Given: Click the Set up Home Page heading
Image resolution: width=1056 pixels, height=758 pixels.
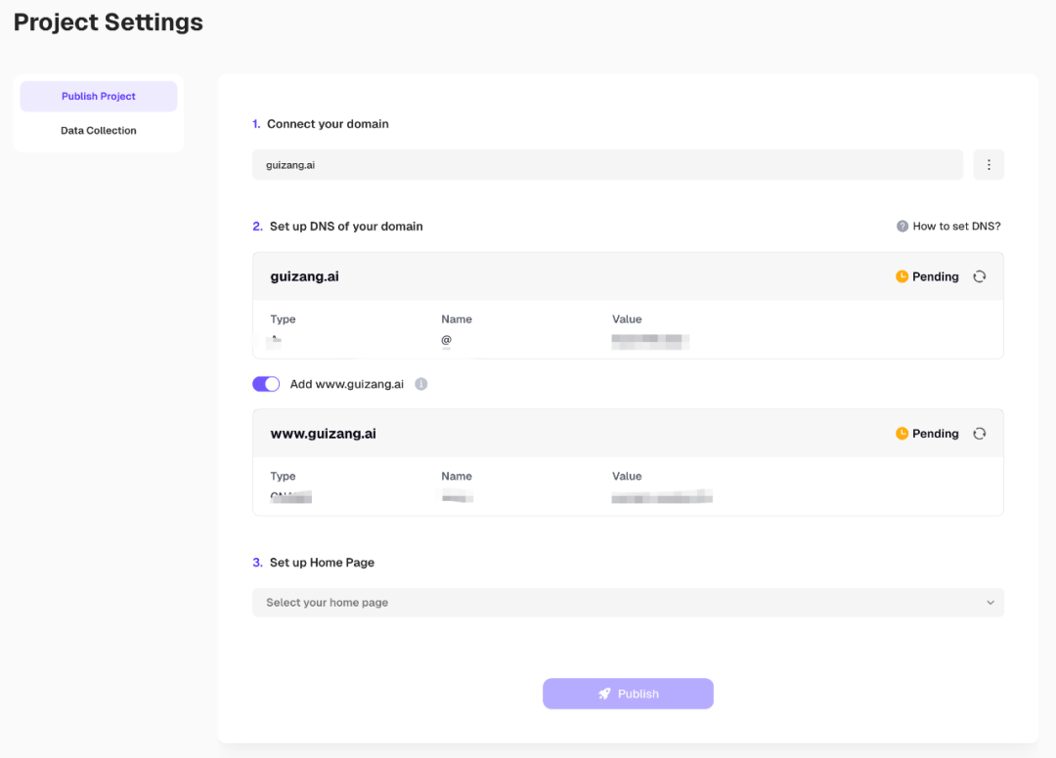Looking at the screenshot, I should (322, 563).
